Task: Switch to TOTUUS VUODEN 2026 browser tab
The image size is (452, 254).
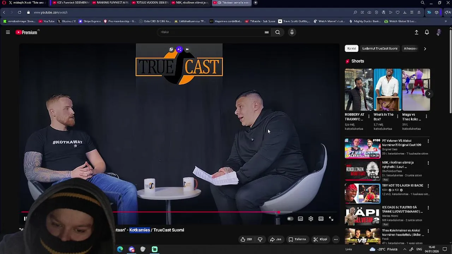Action: [x=150, y=2]
